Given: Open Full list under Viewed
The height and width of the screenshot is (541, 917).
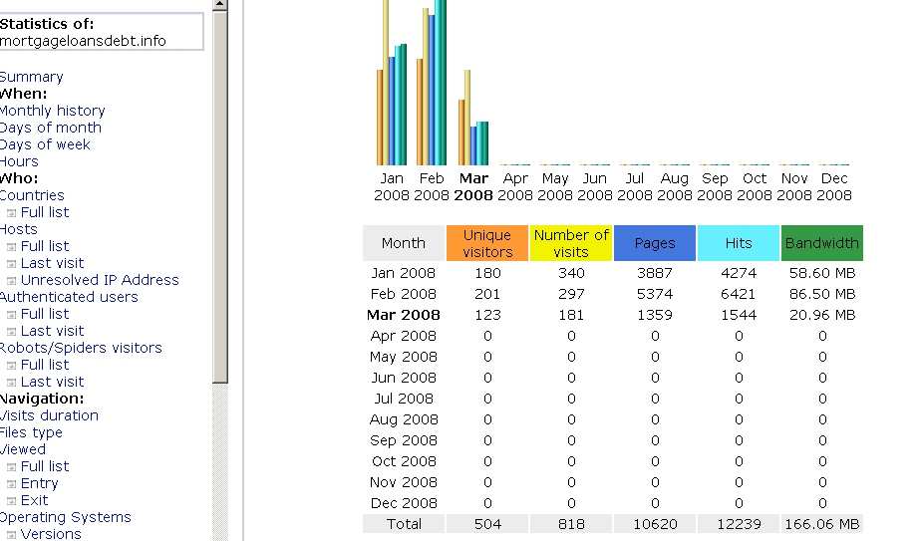Looking at the screenshot, I should click(45, 466).
